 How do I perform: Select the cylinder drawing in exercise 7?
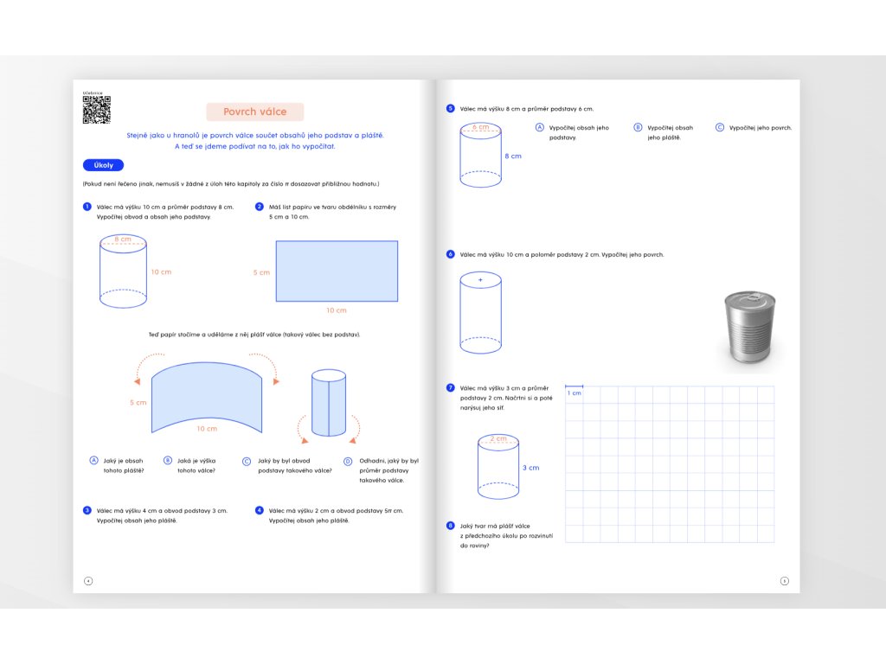tap(498, 467)
